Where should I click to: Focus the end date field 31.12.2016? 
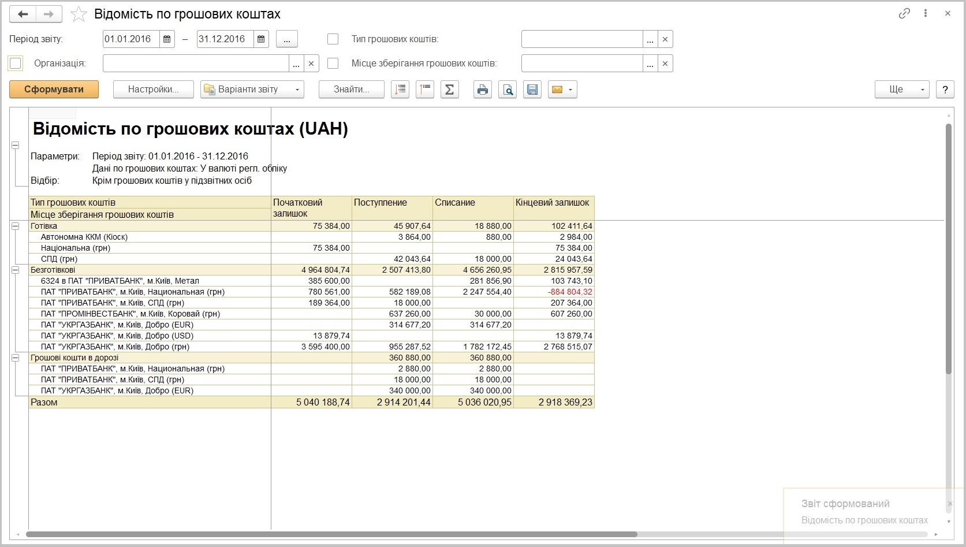pos(225,39)
